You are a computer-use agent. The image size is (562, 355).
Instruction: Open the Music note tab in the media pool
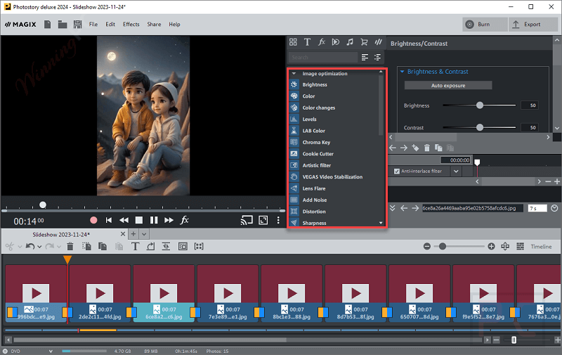(350, 42)
